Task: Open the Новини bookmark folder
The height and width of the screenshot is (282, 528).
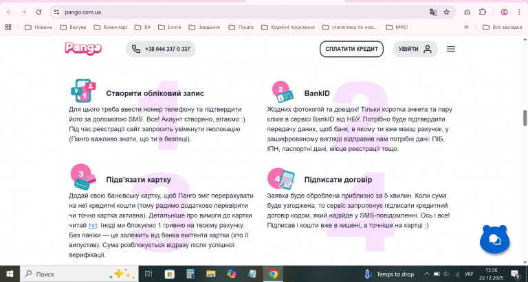Action: click(38, 27)
